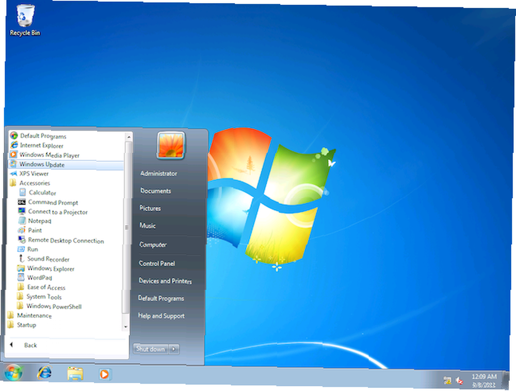The image size is (516, 391).
Task: Open Pictures library
Action: point(150,208)
